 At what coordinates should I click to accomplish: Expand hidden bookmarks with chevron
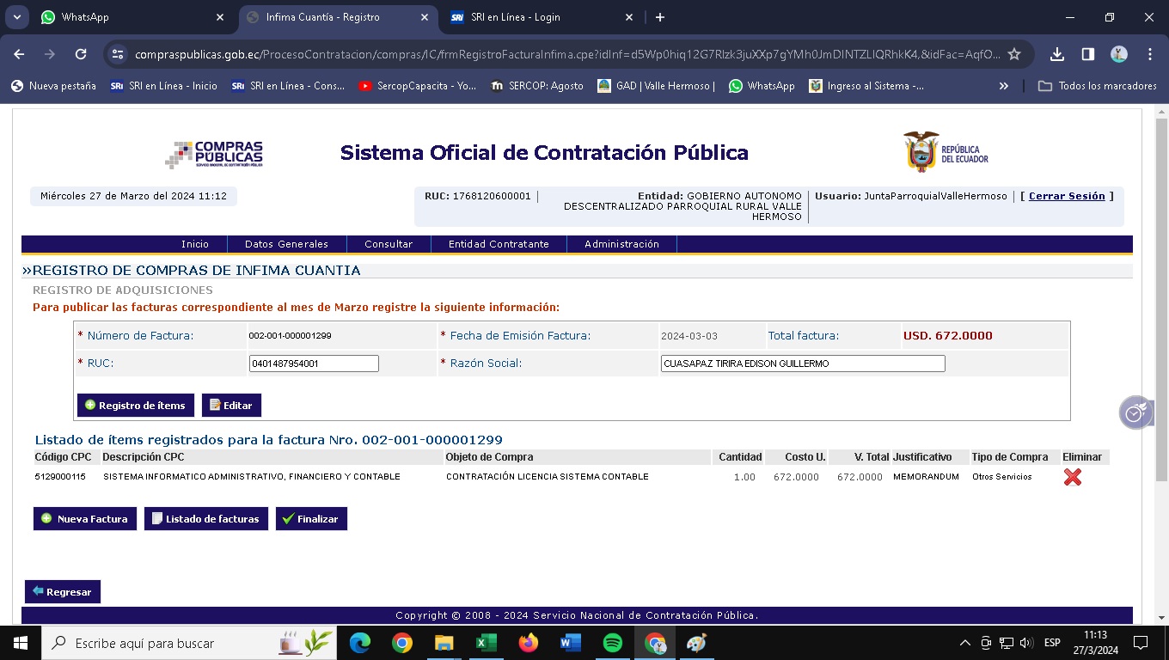[1003, 86]
